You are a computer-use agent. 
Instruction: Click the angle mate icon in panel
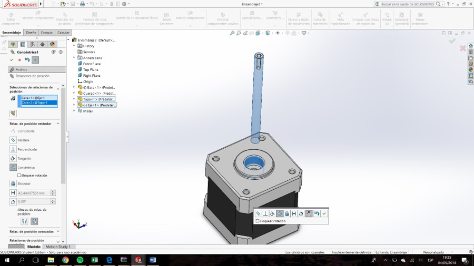[13, 201]
